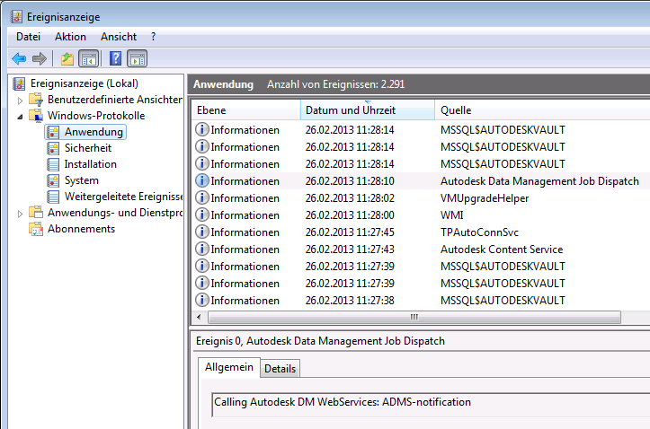Sort by Datum und Uhrzeit column header
This screenshot has height=429, width=650.
(x=368, y=110)
